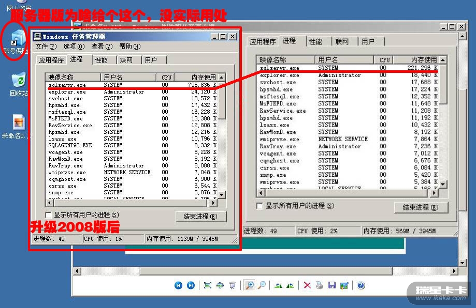Image resolution: width=476 pixels, height=308 pixels.
Task: Switch to 性能 tab in right Task Manager
Action: point(315,41)
